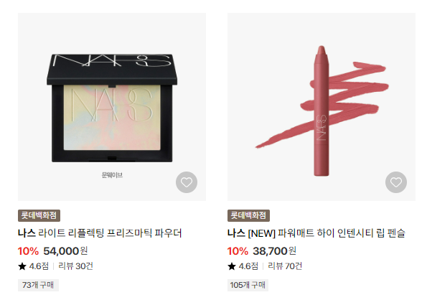Open 나스 [NEW] 파워매트 하이 인텐시티 립 펜슬 title

(316, 233)
